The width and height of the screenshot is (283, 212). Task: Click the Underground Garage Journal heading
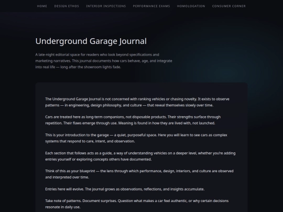pos(91,41)
